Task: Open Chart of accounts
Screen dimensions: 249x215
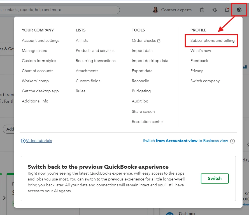Action: pos(38,71)
